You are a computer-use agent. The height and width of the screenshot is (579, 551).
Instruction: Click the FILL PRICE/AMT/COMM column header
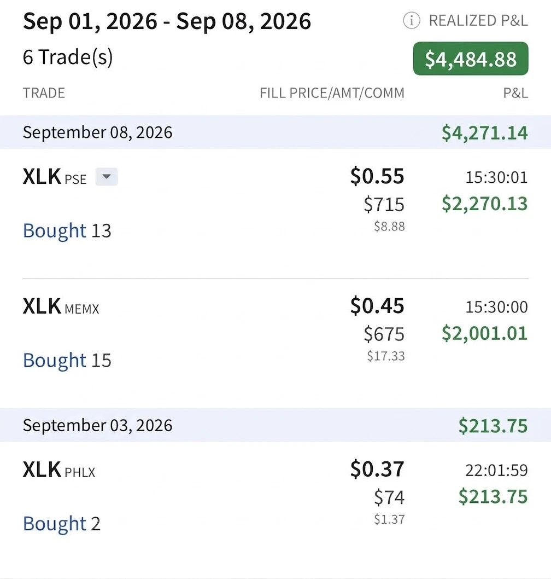(x=332, y=93)
